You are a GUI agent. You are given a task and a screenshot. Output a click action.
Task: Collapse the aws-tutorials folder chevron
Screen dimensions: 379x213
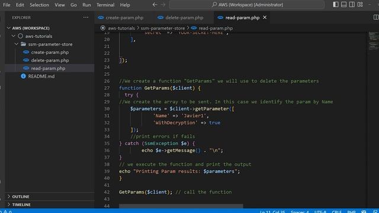pyautogui.click(x=14, y=36)
